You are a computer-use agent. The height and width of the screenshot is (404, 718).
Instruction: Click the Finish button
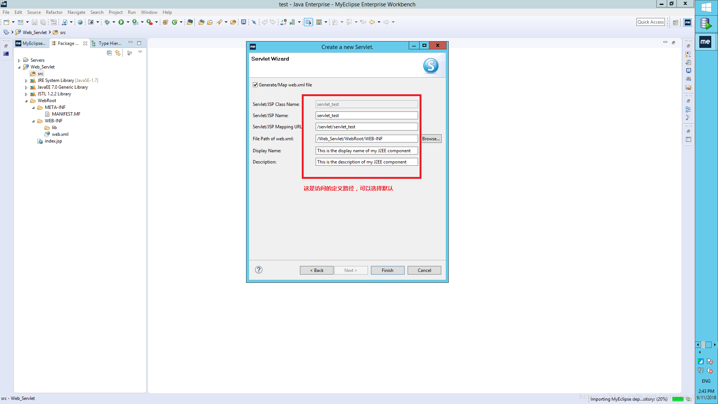click(x=387, y=270)
